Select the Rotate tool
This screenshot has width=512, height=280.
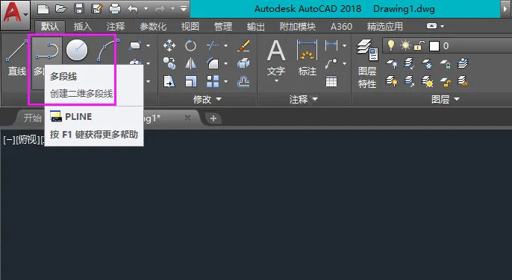(190, 45)
